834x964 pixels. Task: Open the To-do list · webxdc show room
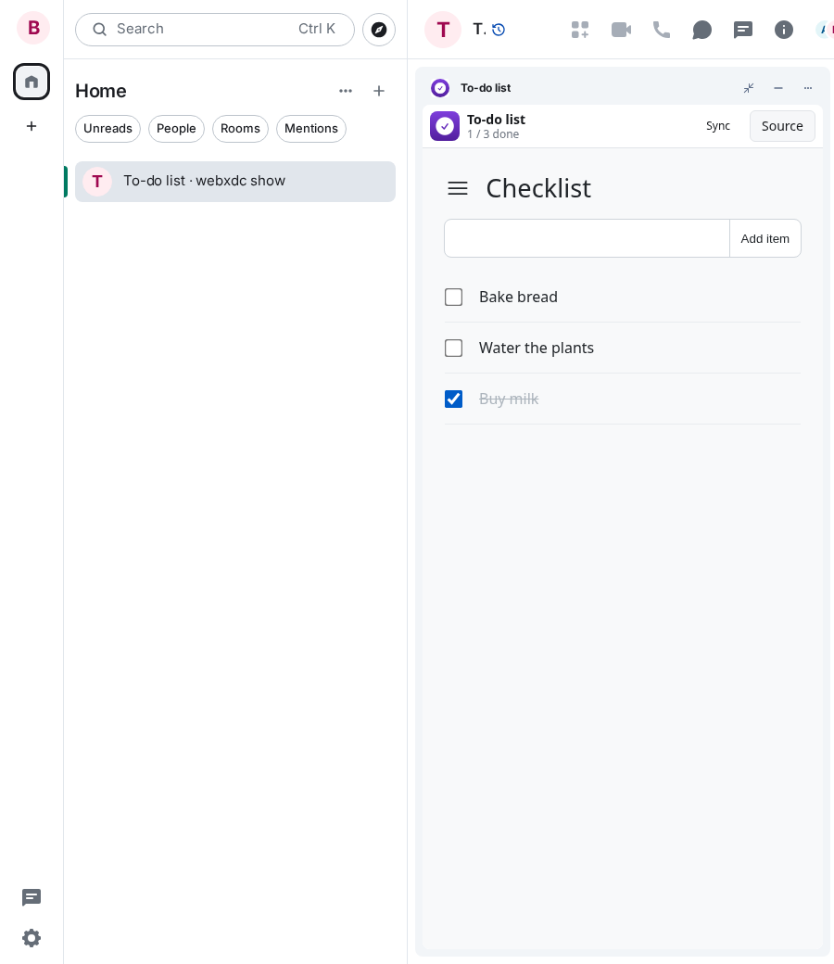235,182
